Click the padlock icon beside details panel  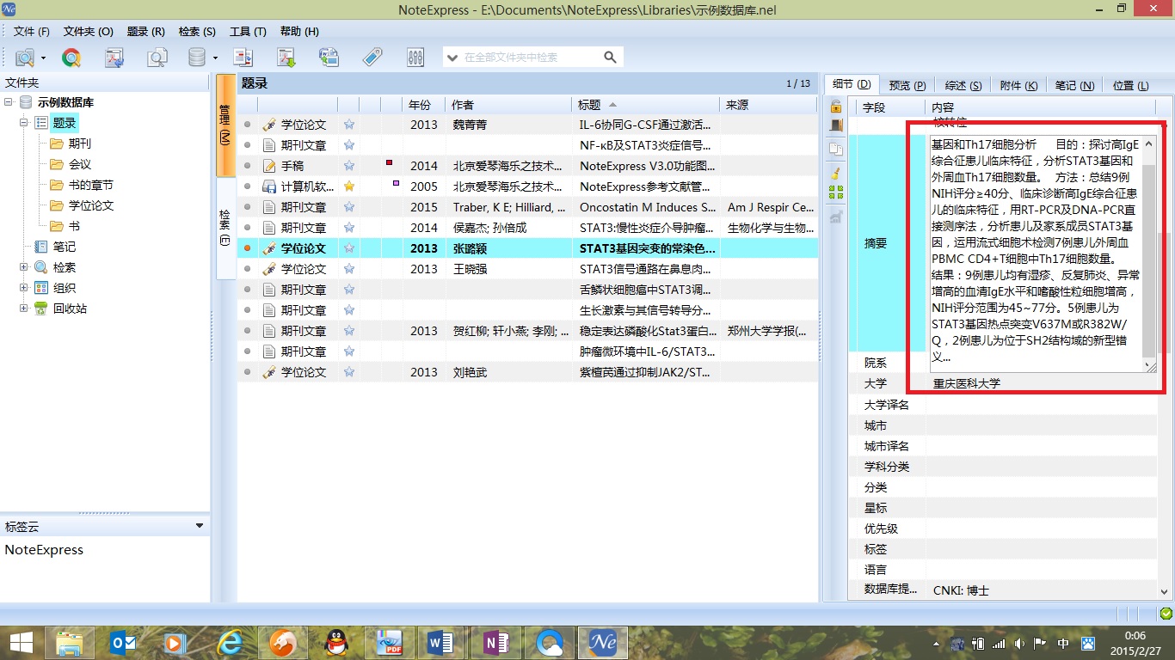point(835,107)
